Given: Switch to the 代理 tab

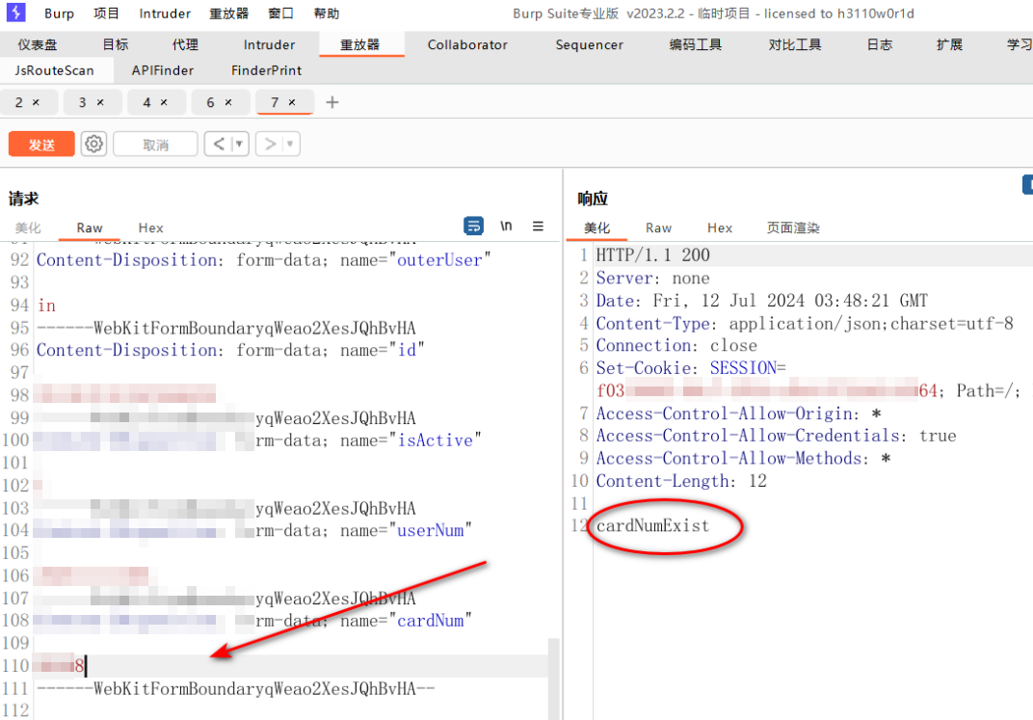Looking at the screenshot, I should click(185, 44).
